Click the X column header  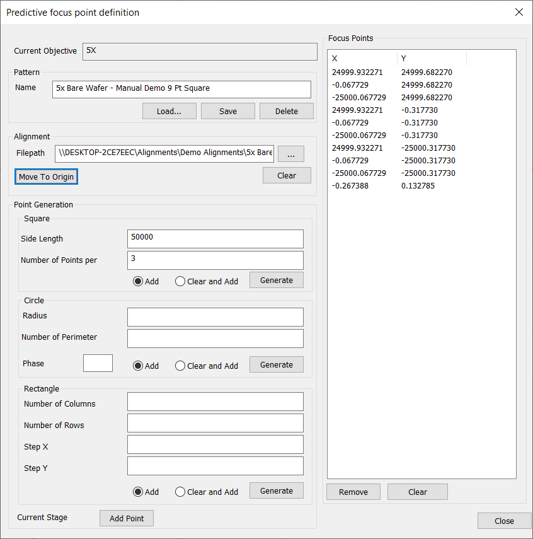click(x=362, y=58)
